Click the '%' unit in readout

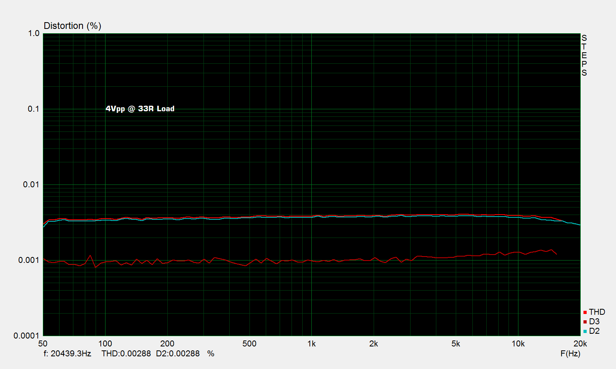pos(211,354)
